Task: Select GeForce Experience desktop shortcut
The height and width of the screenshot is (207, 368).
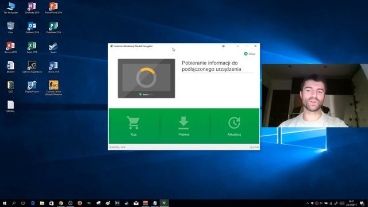Action: pos(32,67)
